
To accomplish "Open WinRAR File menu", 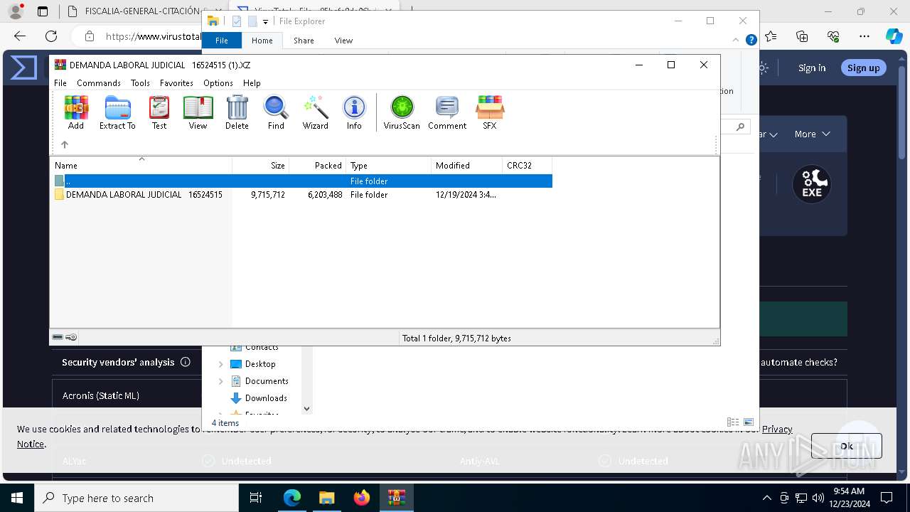I will pos(60,83).
